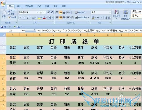Click the Orientation text-angle icon
Viewport: 142px width, 110px height.
point(69,12)
